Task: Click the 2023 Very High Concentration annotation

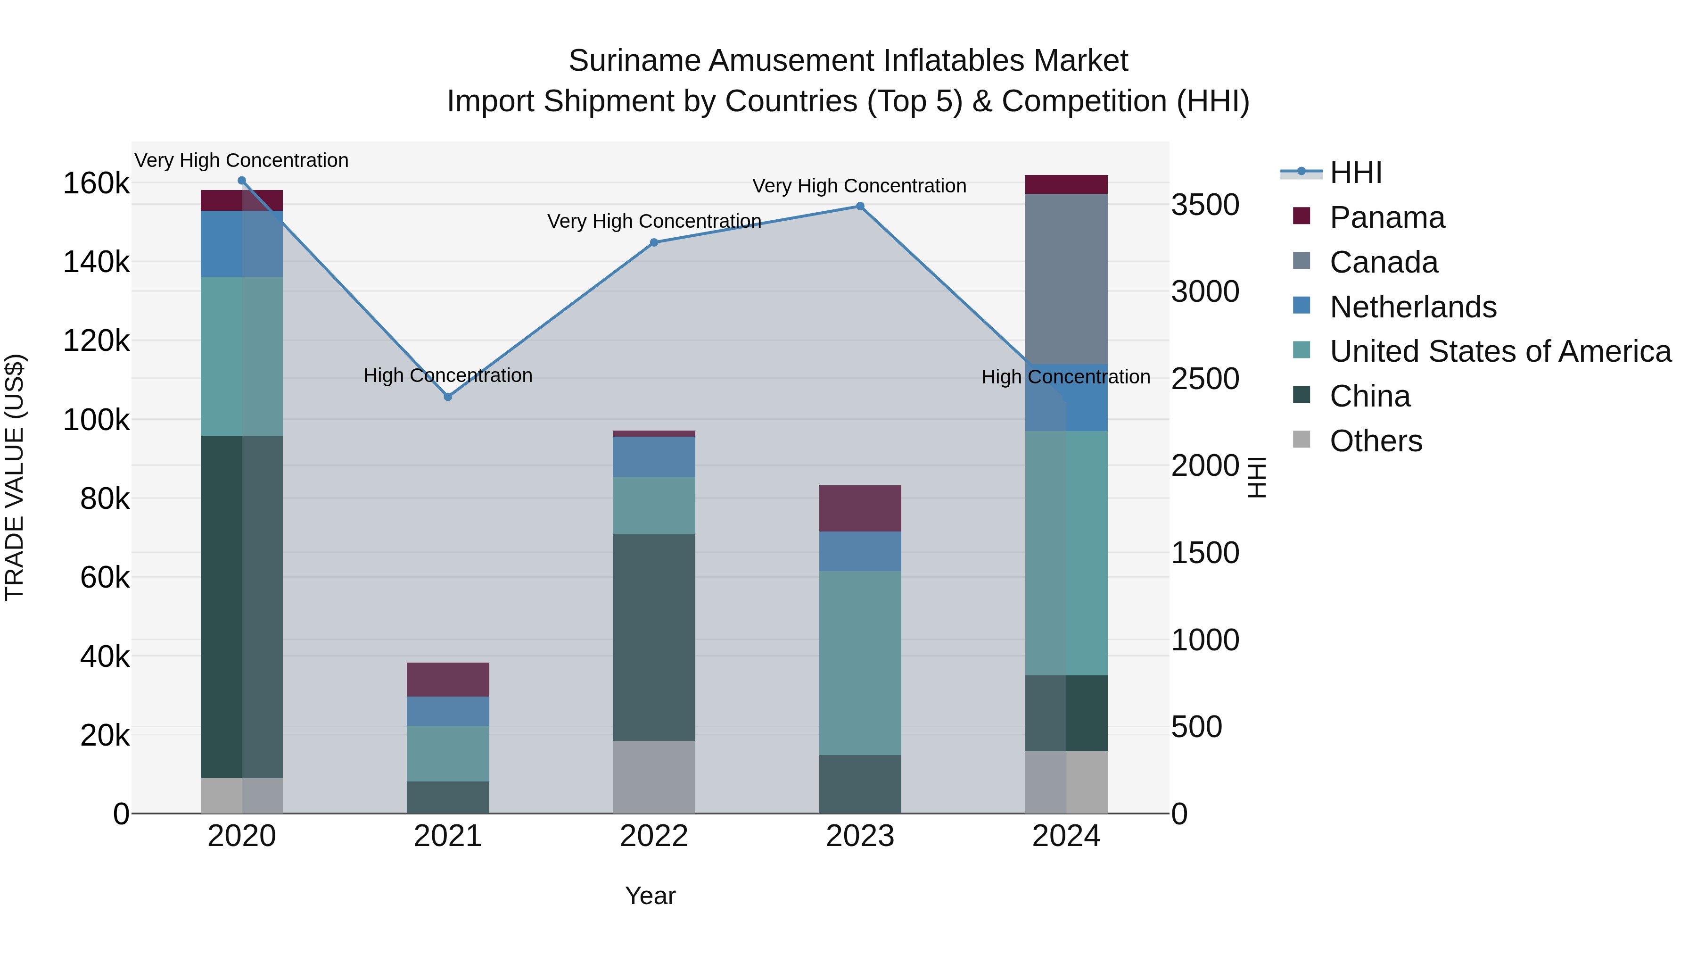Action: click(x=860, y=186)
